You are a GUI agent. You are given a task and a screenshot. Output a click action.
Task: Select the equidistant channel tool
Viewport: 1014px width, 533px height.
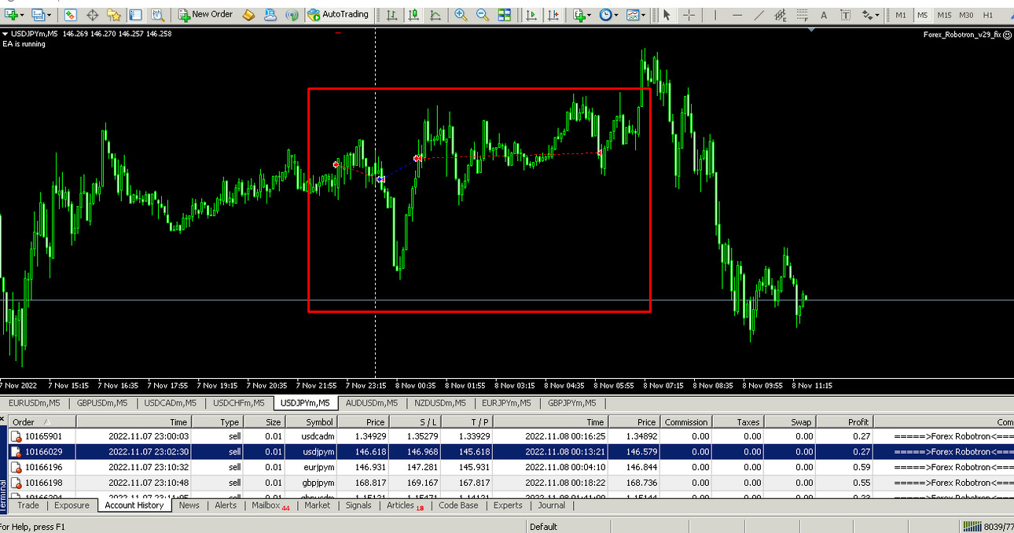point(780,15)
